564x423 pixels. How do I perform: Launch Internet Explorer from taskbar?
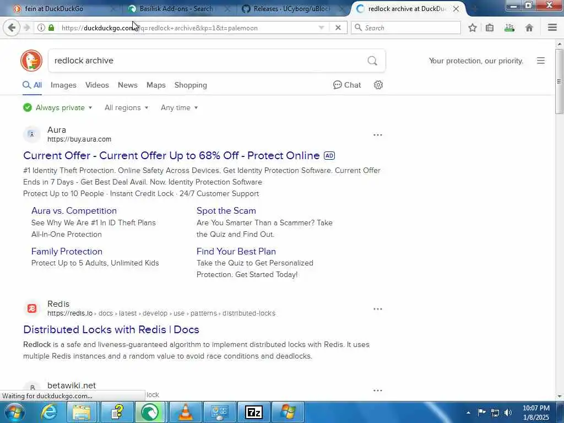point(49,412)
